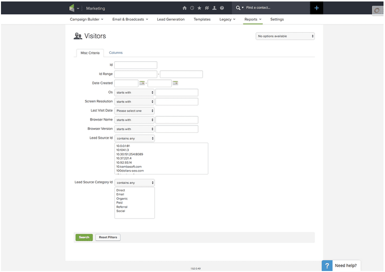Screen dimensions: 385x272
Task: Open the second Date Created calendar picker
Action: coord(175,83)
